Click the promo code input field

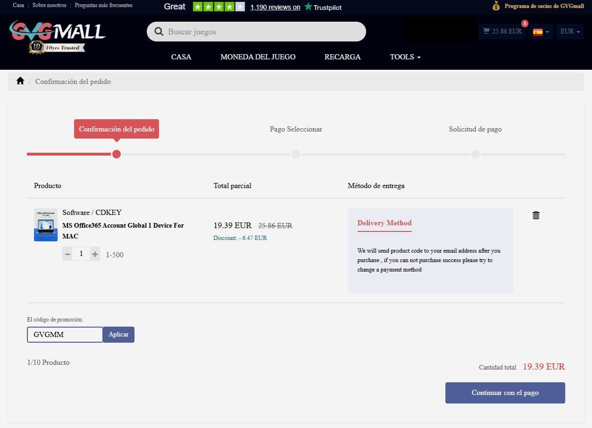pos(65,335)
